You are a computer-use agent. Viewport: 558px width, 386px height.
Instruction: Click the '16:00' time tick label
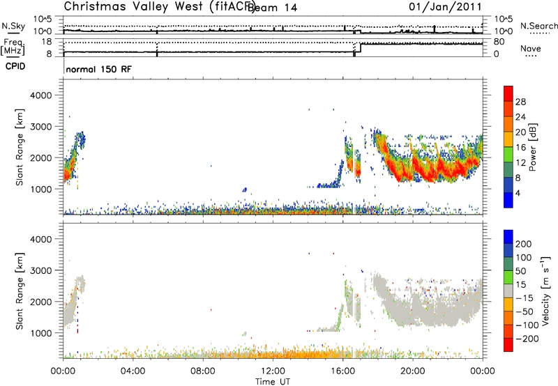click(342, 371)
